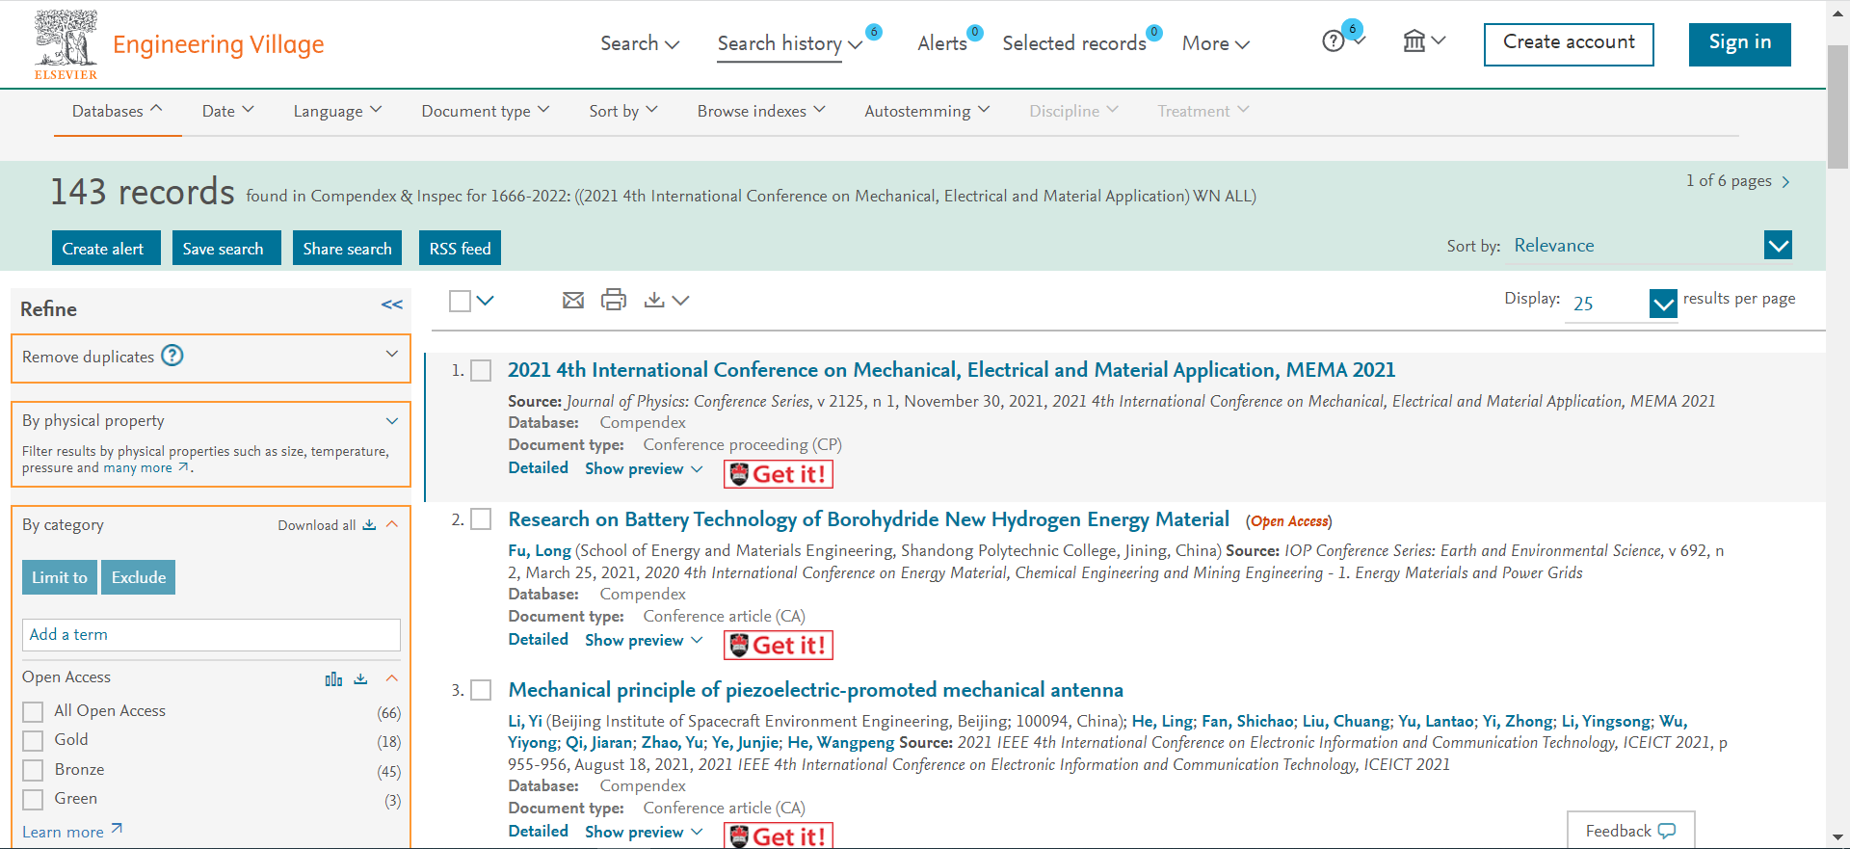
Task: Click Get it! for Borohydride battery record
Action: coord(779,645)
